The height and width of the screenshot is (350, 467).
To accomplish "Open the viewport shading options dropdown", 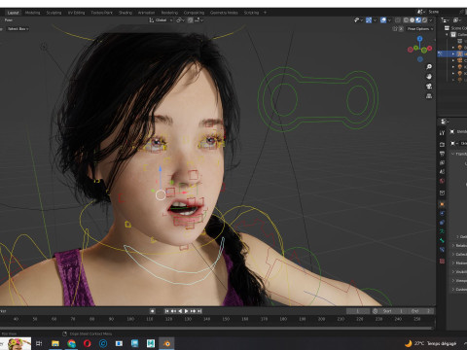I will (431, 20).
